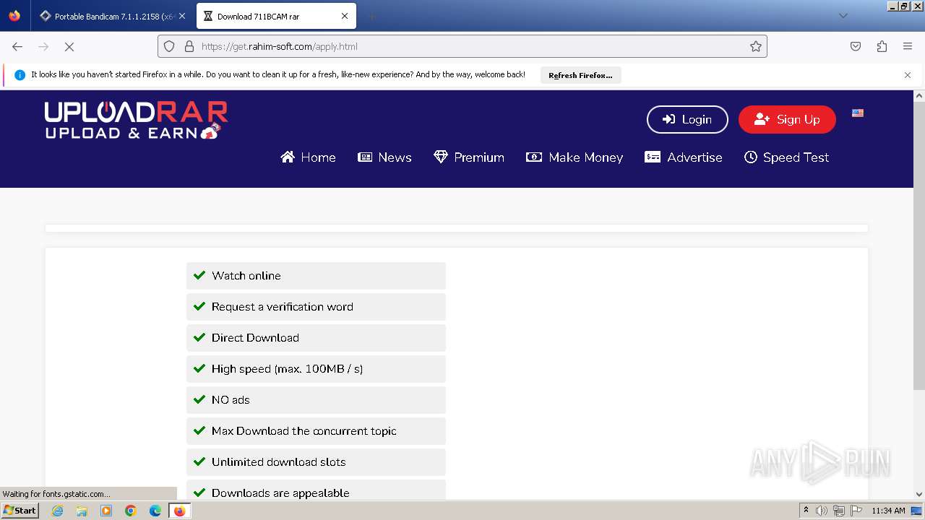This screenshot has height=520, width=925.
Task: Open the media player taskbar icon
Action: point(106,511)
